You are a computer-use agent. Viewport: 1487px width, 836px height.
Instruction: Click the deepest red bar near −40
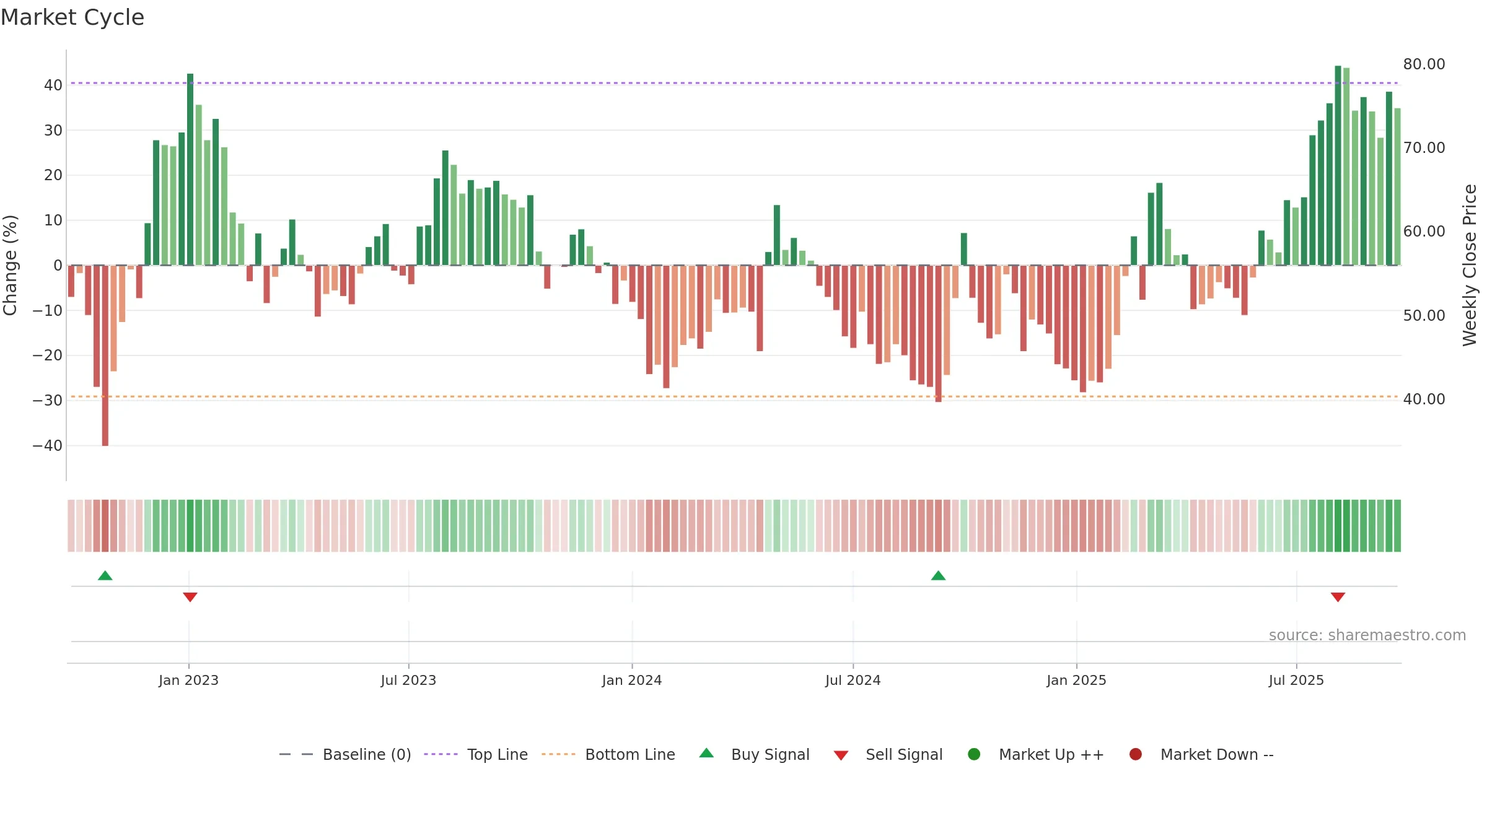click(x=105, y=355)
